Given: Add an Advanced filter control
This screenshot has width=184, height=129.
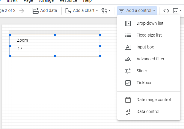Looking at the screenshot, I should pos(150,59).
